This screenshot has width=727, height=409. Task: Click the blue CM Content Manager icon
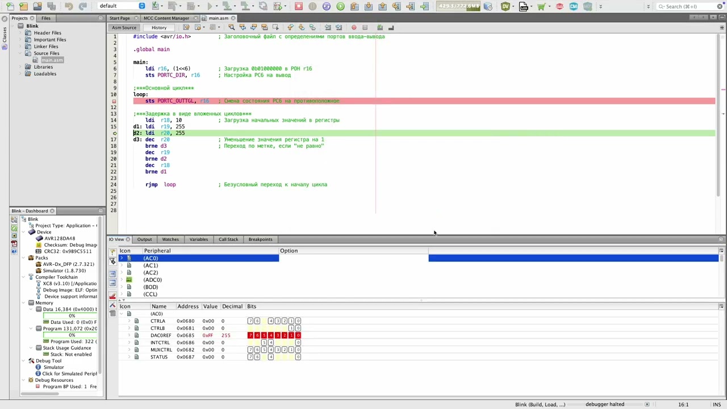click(574, 6)
